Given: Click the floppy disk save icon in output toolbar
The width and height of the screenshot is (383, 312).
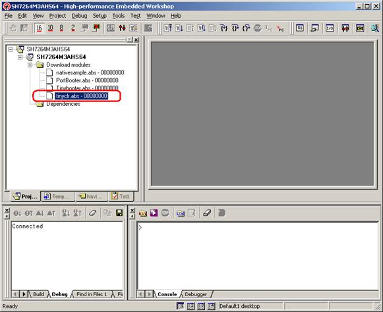Looking at the screenshot, I should (119, 213).
